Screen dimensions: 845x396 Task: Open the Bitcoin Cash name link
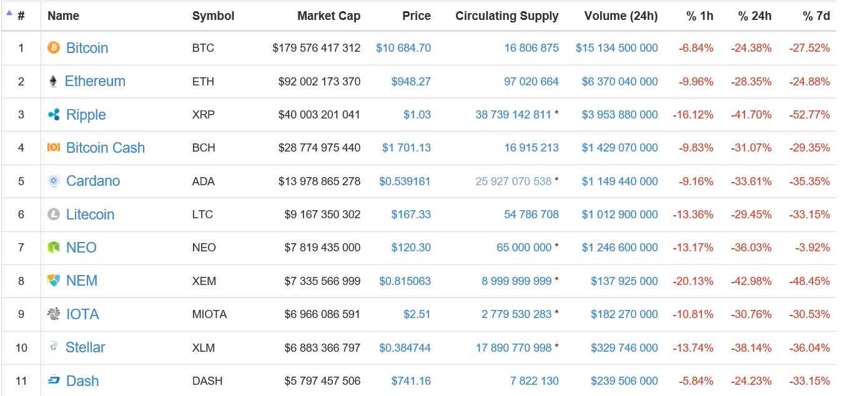(x=106, y=148)
